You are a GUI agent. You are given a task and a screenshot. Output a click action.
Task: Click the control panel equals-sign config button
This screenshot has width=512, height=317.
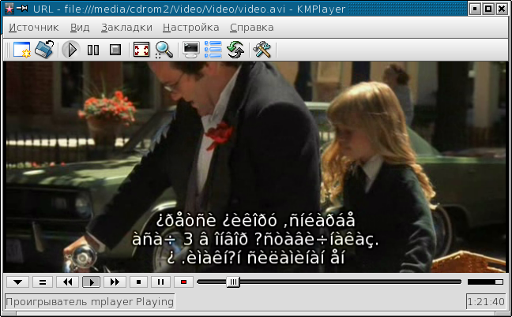tap(43, 282)
